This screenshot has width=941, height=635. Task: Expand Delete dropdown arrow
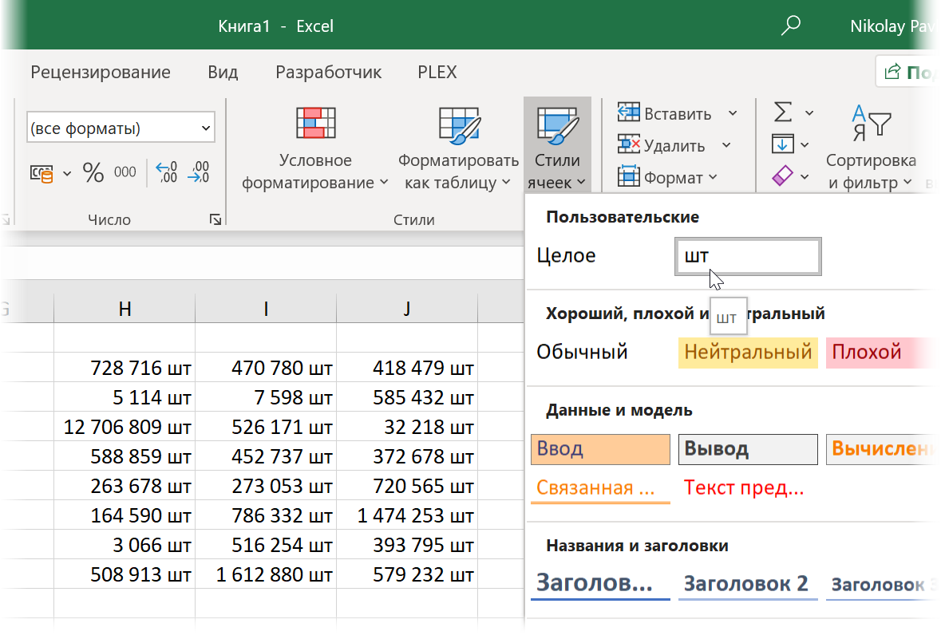click(x=726, y=144)
